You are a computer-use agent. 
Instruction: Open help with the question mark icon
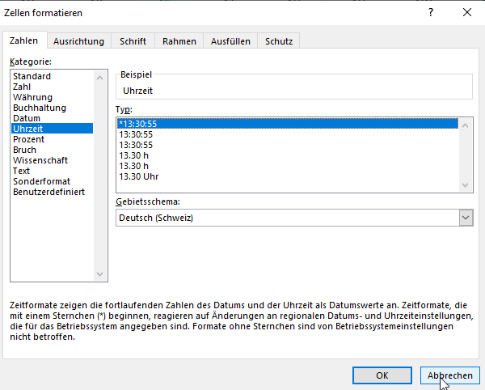[x=431, y=12]
